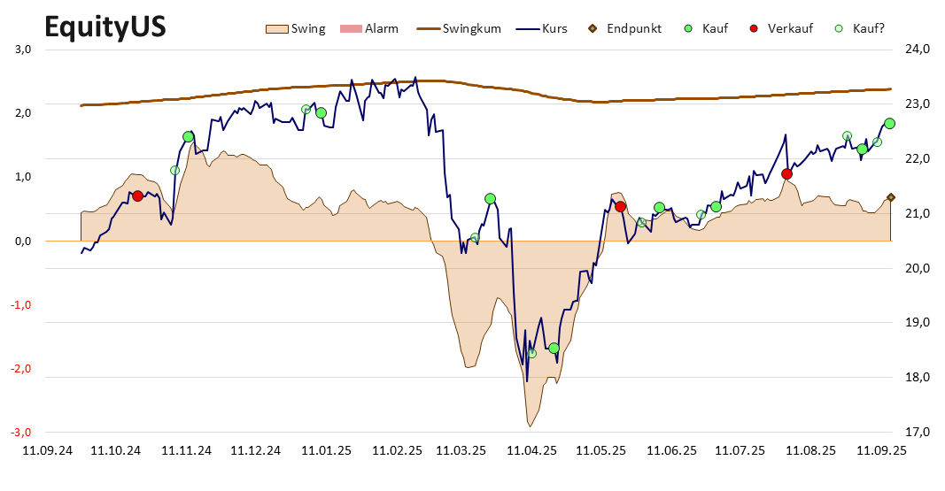This screenshot has width=945, height=491.
Task: Select the Swingkum legend line marker
Action: point(428,29)
